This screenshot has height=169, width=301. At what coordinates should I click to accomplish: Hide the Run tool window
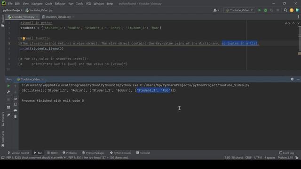(x=298, y=79)
